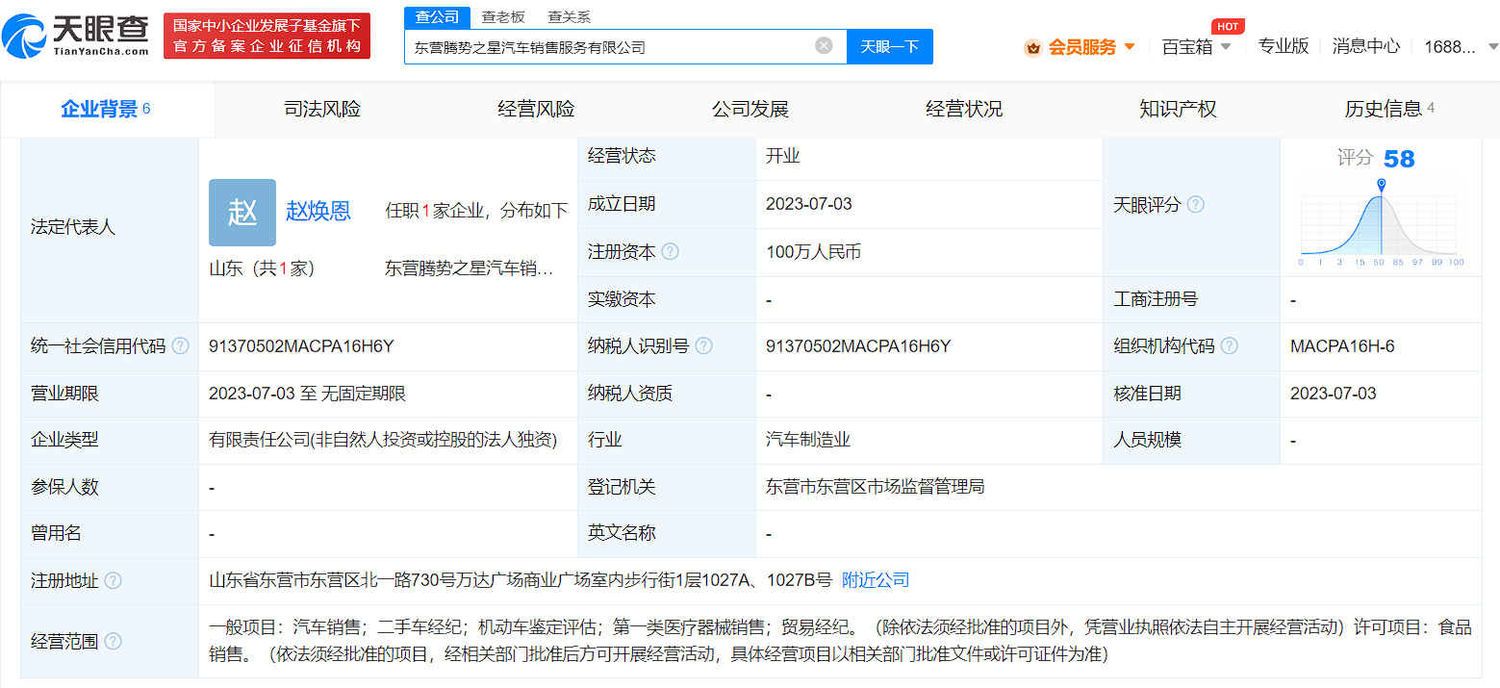Screen dimensions: 1500x688
Task: Expand the 会员服务 dropdown arrow
Action: 1130,46
